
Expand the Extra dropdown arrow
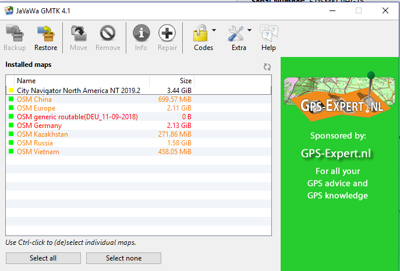[x=249, y=30]
